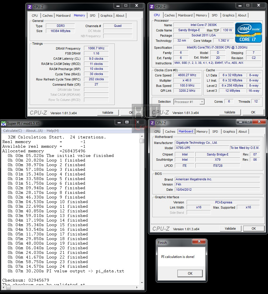Open the About...(A) menu in Super PI
Image resolution: width=268 pixels, height=294 pixels.
click(x=34, y=131)
